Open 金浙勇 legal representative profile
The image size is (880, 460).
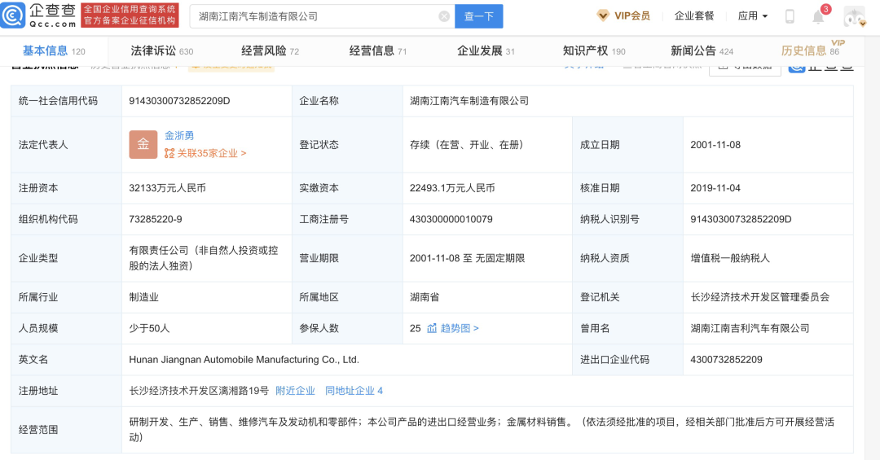pyautogui.click(x=179, y=135)
